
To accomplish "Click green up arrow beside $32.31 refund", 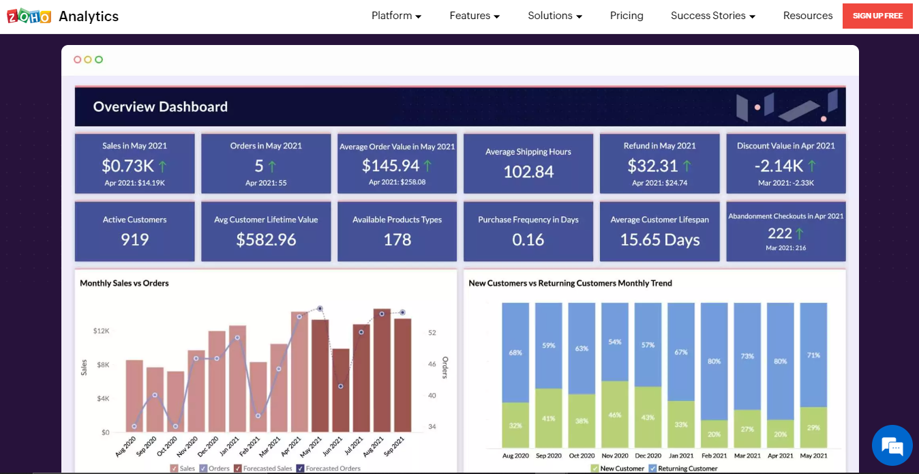I will tap(687, 166).
